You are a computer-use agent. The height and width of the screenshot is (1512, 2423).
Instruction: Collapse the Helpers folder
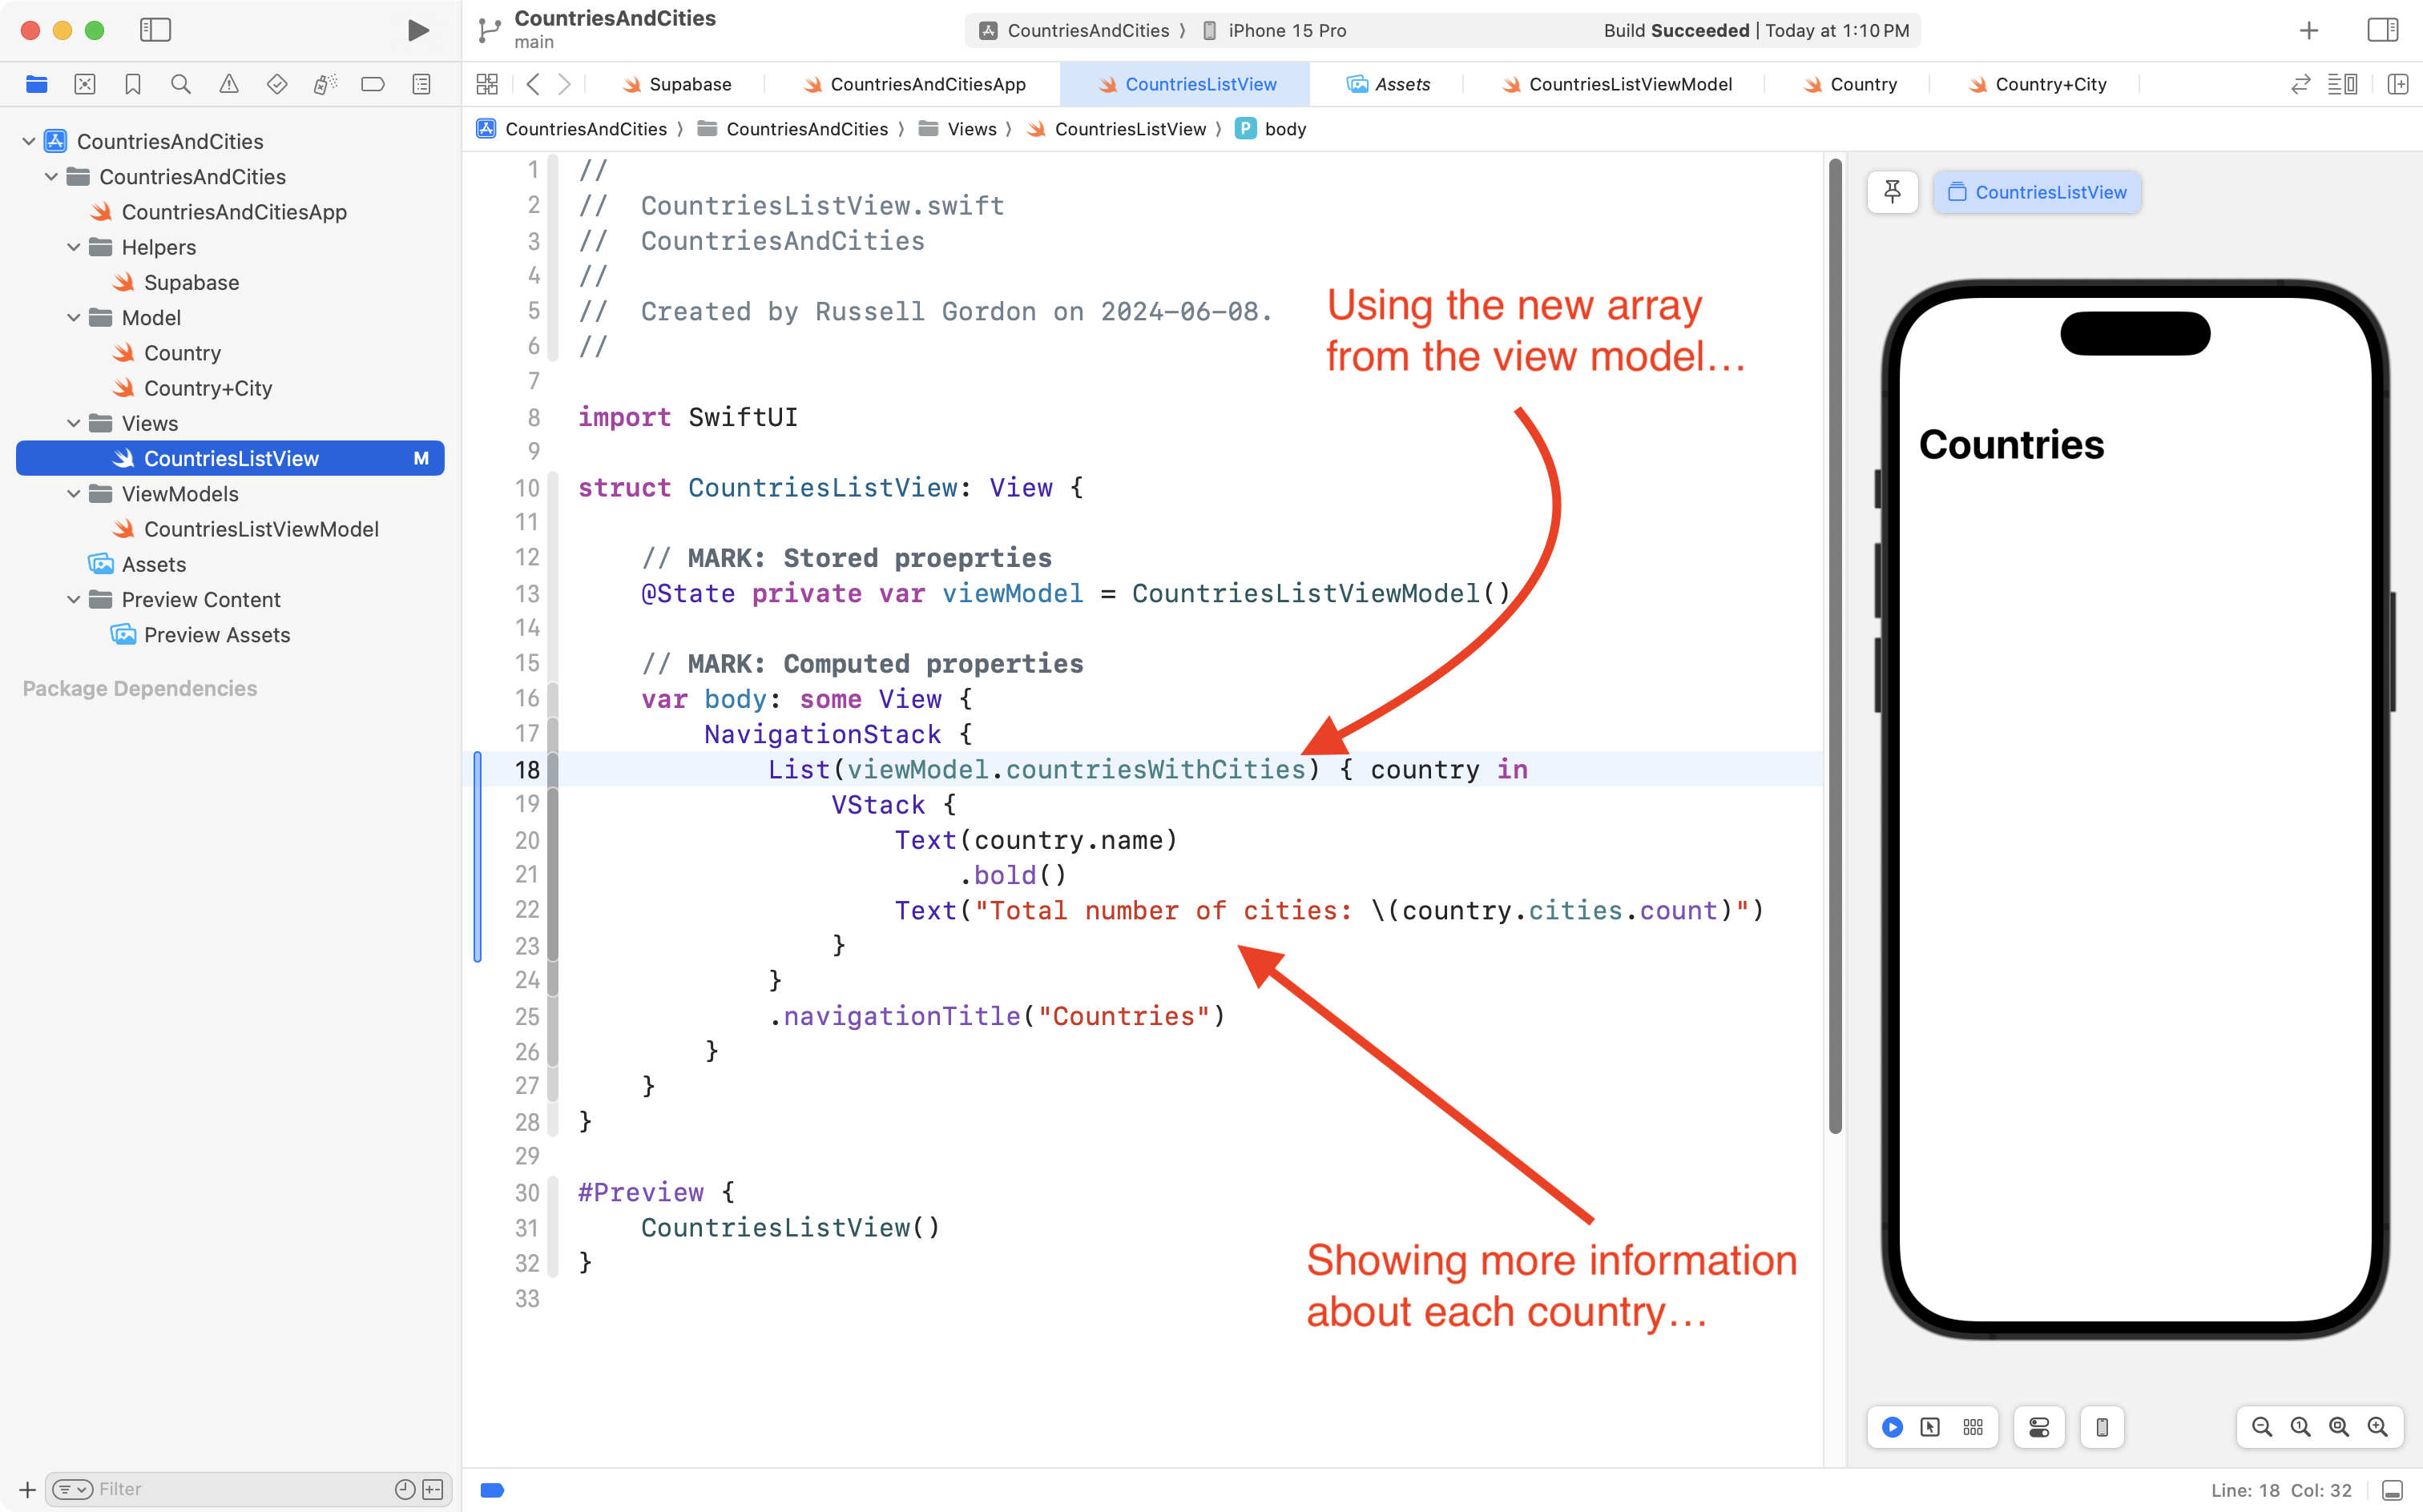click(73, 247)
